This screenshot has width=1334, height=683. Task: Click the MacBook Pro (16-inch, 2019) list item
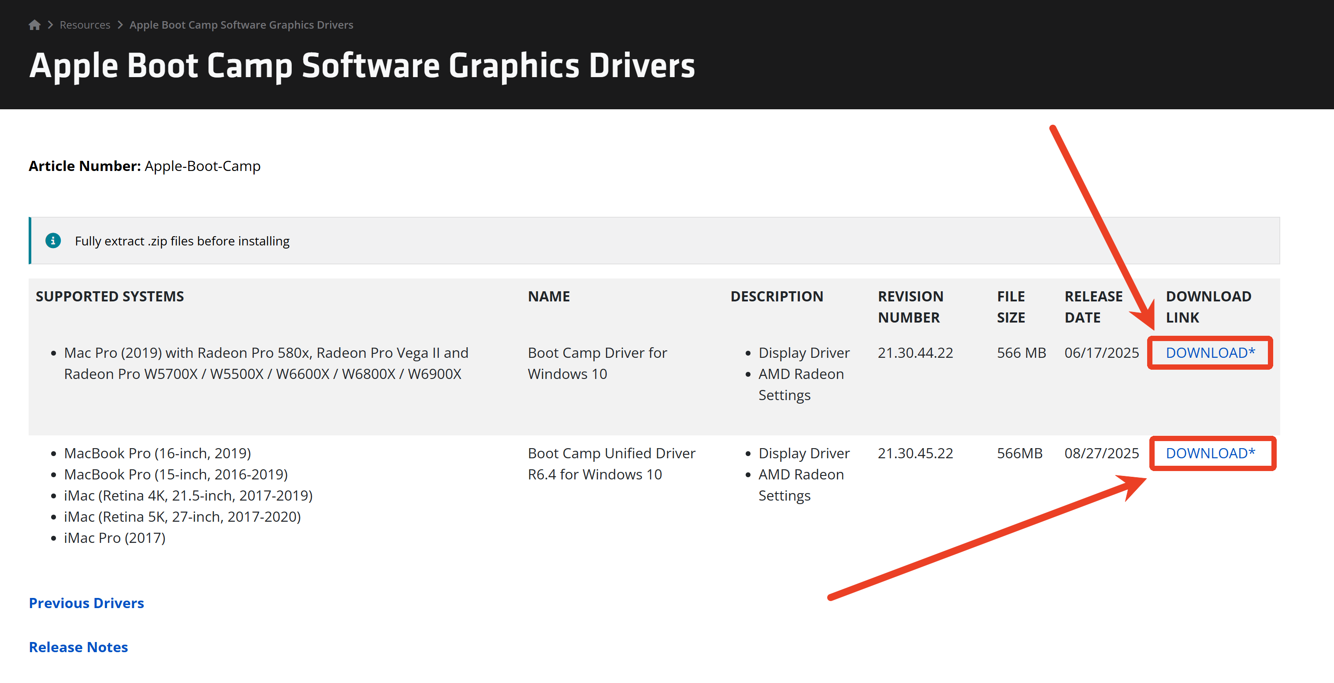pos(157,453)
